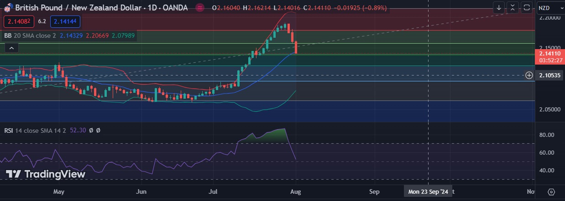Image resolution: width=565 pixels, height=201 pixels.
Task: Click the TradingView logo
Action: [45, 174]
